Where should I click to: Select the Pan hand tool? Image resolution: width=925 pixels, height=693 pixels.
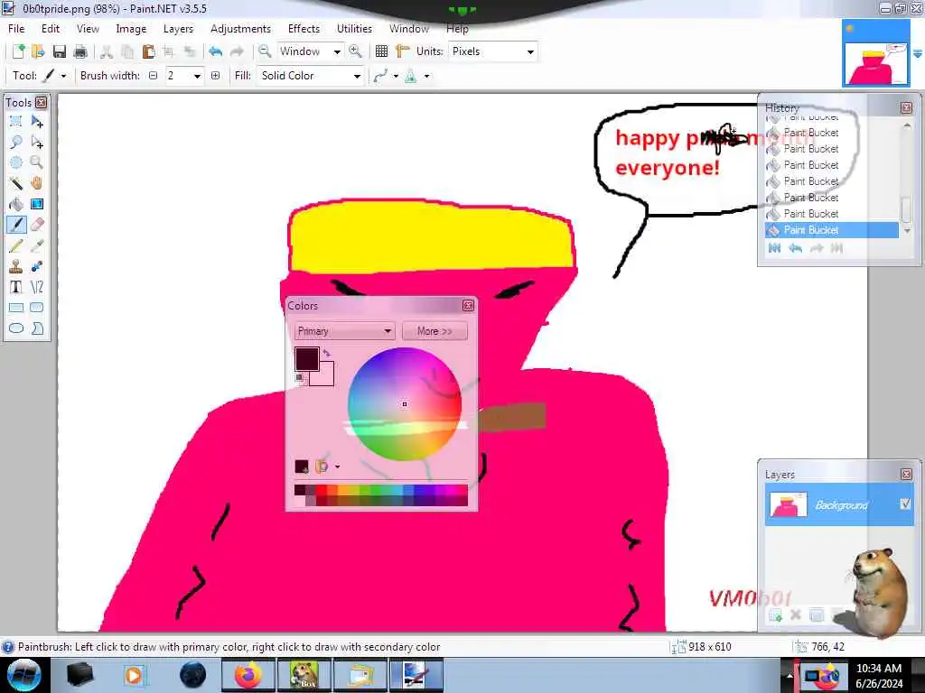[37, 183]
